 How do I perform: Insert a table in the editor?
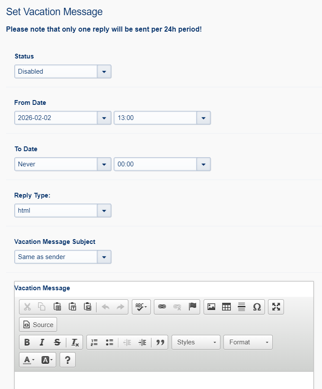(x=226, y=307)
